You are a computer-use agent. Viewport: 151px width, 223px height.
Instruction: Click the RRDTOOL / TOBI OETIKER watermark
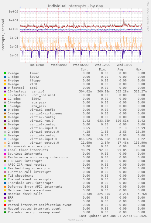pyautogui.click(x=148, y=16)
